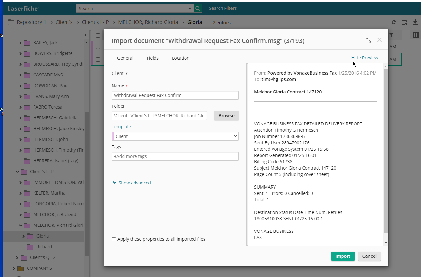The width and height of the screenshot is (421, 277).
Task: Collapse the folder tree pane arrow
Action: (85, 35)
